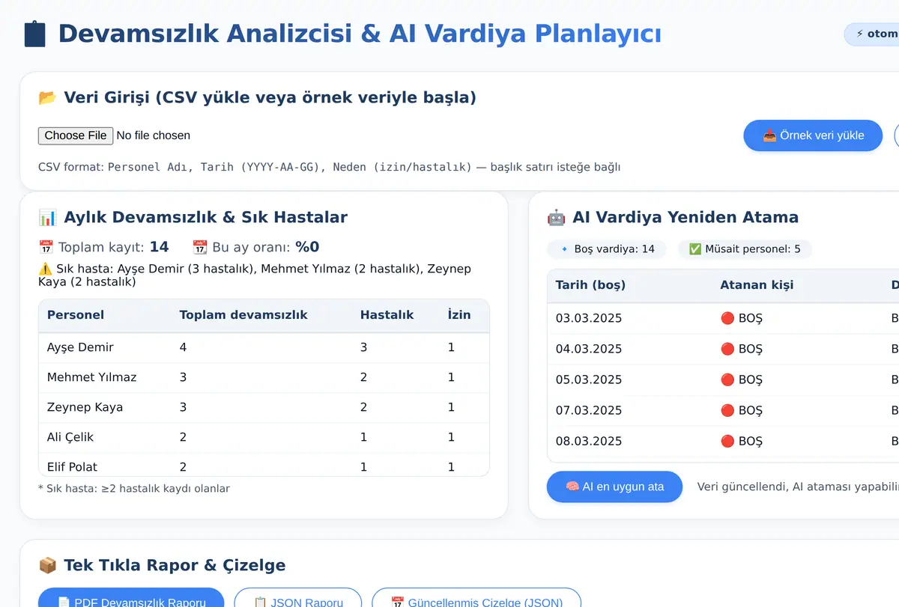
Task: Click the otomatik lightning badge in the header
Action: (x=871, y=34)
